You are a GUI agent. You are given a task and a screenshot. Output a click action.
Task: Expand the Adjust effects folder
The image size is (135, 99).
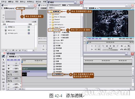pyautogui.click(x=50, y=14)
